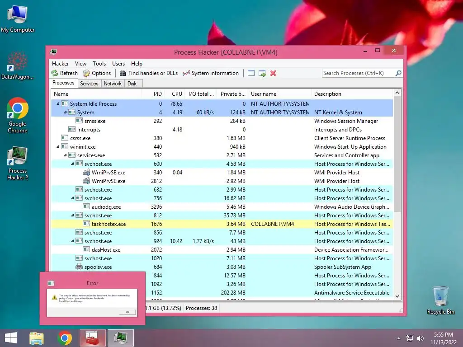
Task: Sort by the User name column
Action: [x=279, y=94]
